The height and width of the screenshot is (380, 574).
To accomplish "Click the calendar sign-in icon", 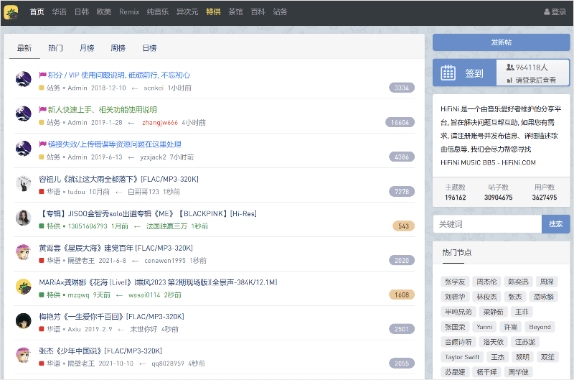I will pos(448,73).
